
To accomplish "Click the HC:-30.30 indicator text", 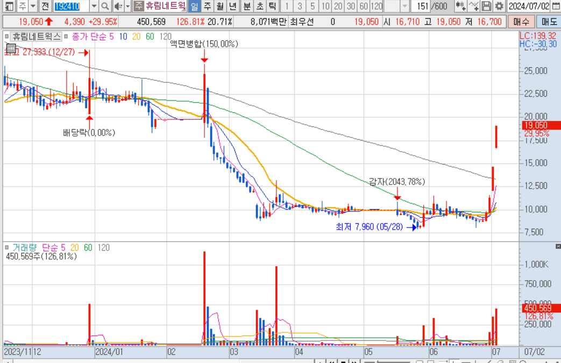I will pyautogui.click(x=538, y=44).
